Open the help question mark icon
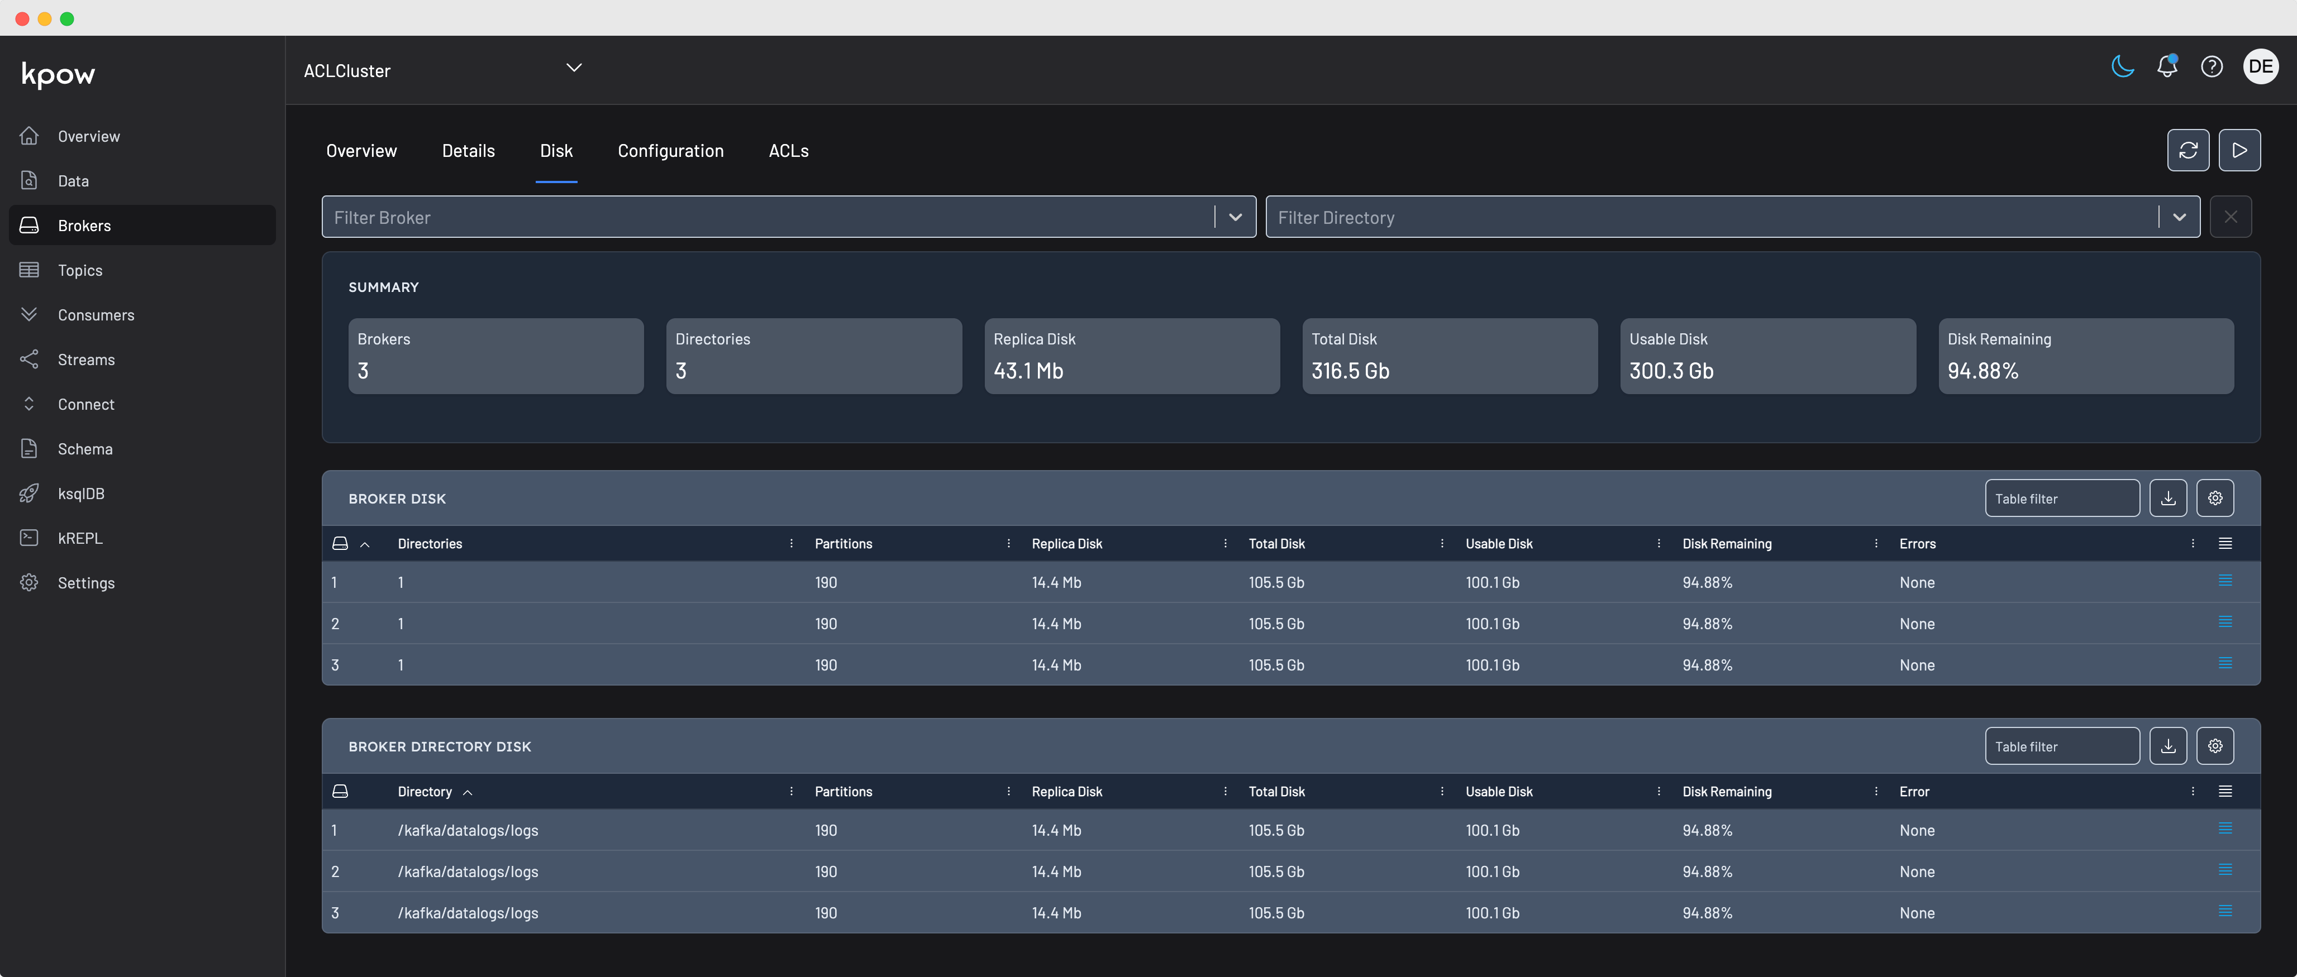Viewport: 2297px width, 977px height. [2212, 67]
